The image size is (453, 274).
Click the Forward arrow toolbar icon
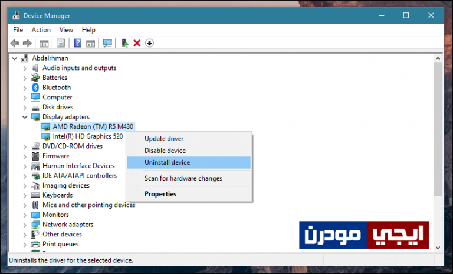point(27,44)
